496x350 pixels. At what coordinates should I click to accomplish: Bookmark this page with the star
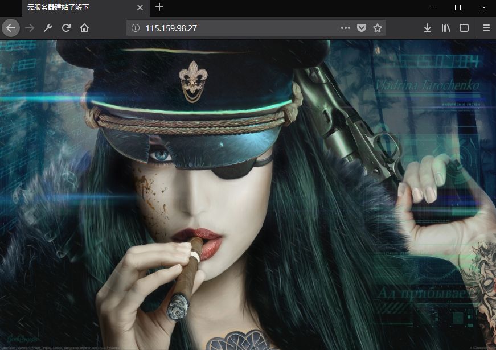click(378, 28)
